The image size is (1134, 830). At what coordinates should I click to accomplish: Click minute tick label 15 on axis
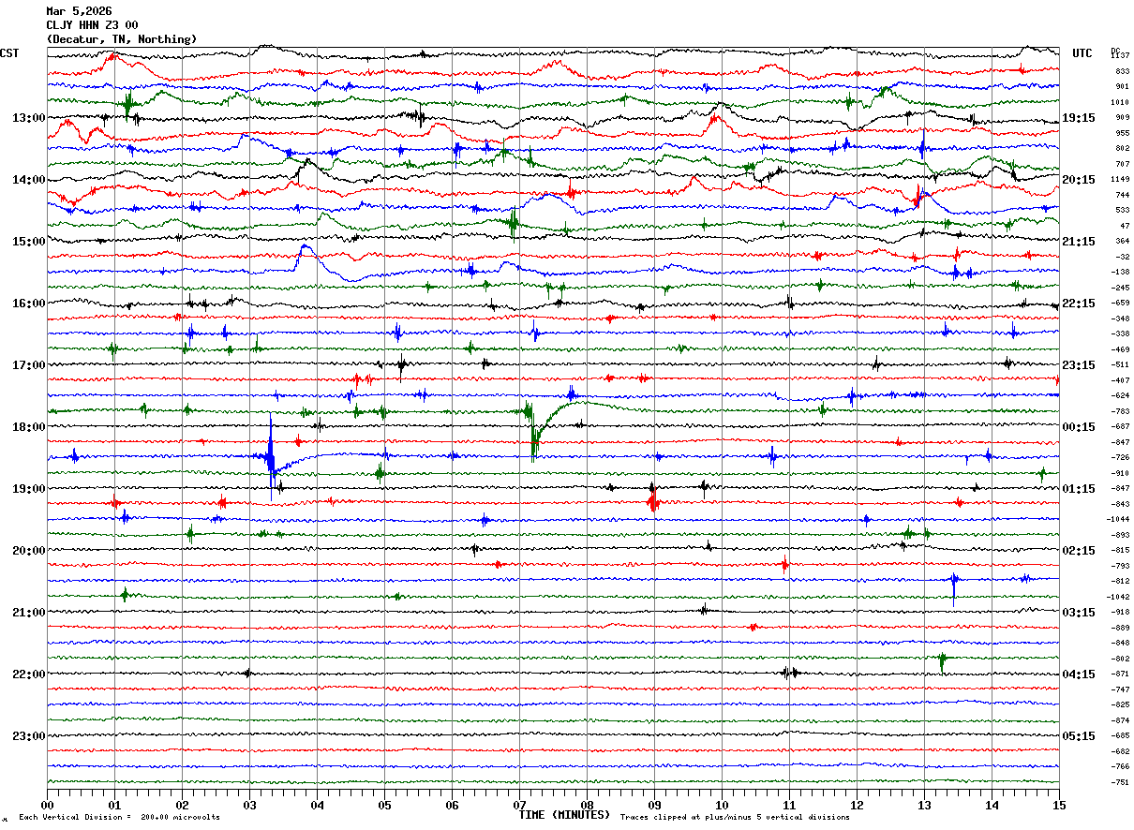click(x=1059, y=805)
